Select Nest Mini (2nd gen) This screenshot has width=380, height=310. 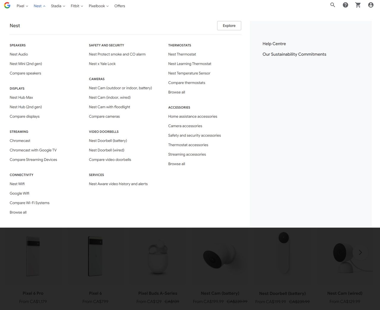26,64
